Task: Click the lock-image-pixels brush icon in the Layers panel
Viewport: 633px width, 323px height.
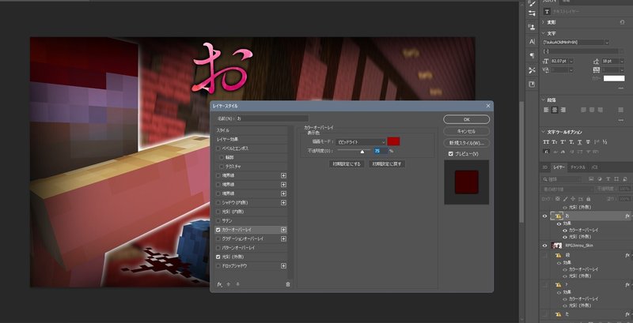Action: pos(565,198)
